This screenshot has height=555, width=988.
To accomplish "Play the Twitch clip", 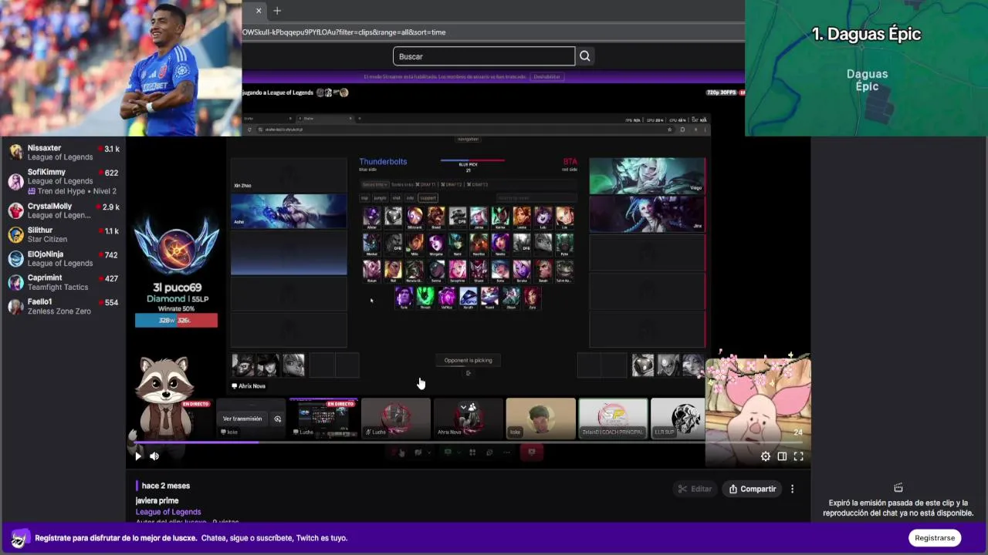I will point(138,456).
